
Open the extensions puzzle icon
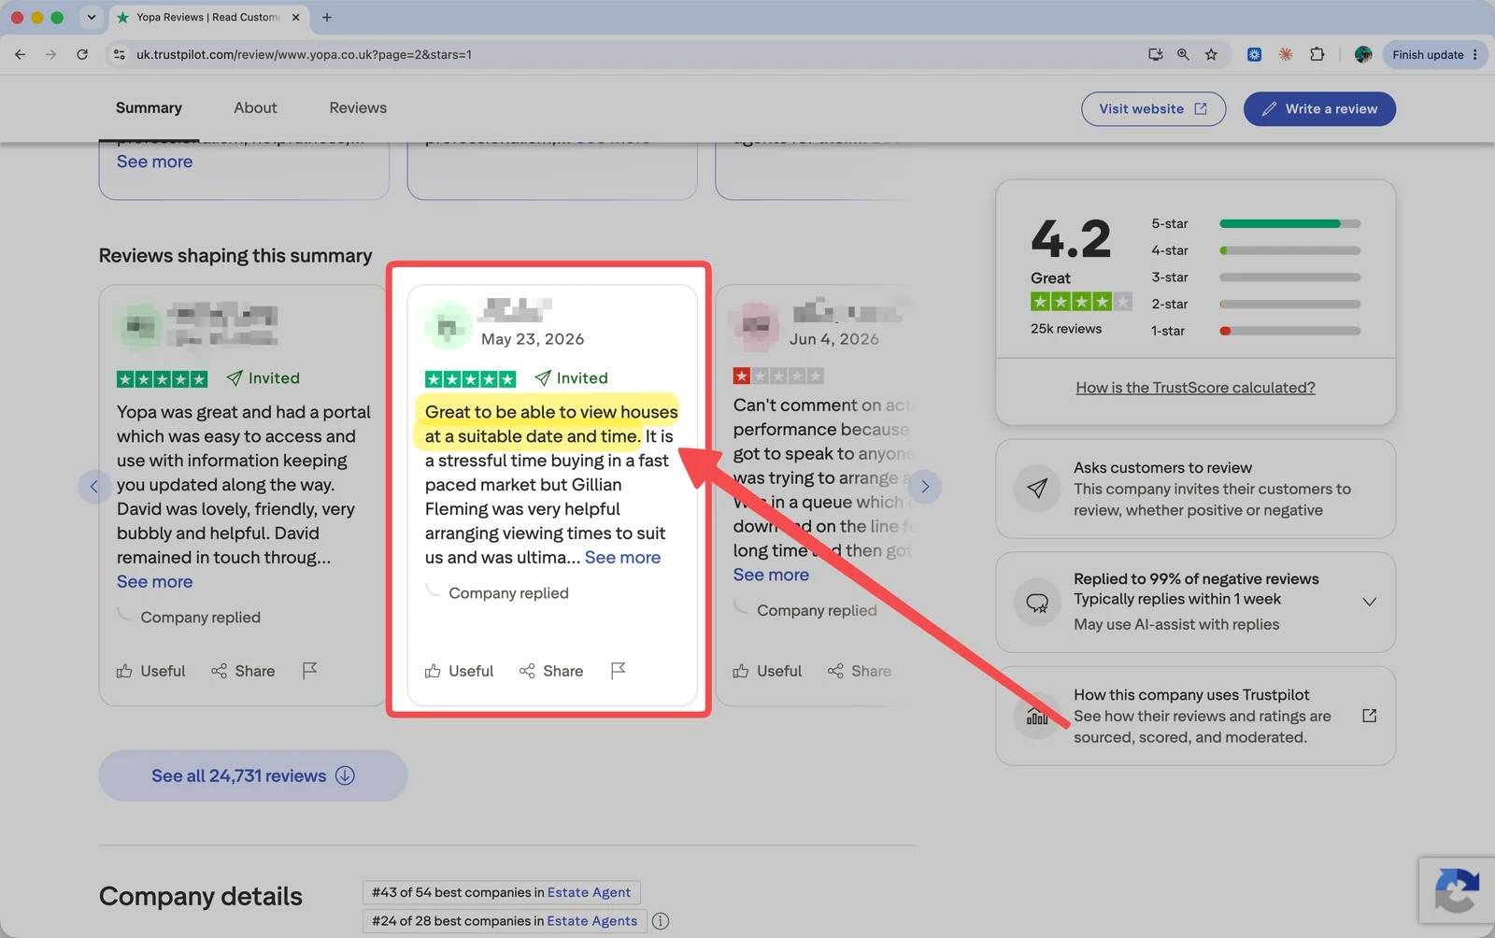point(1317,54)
